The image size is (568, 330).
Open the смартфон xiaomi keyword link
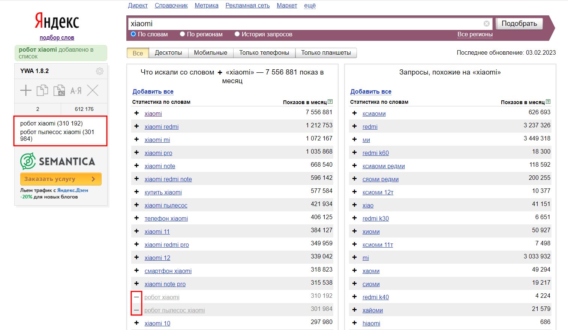[x=168, y=271]
